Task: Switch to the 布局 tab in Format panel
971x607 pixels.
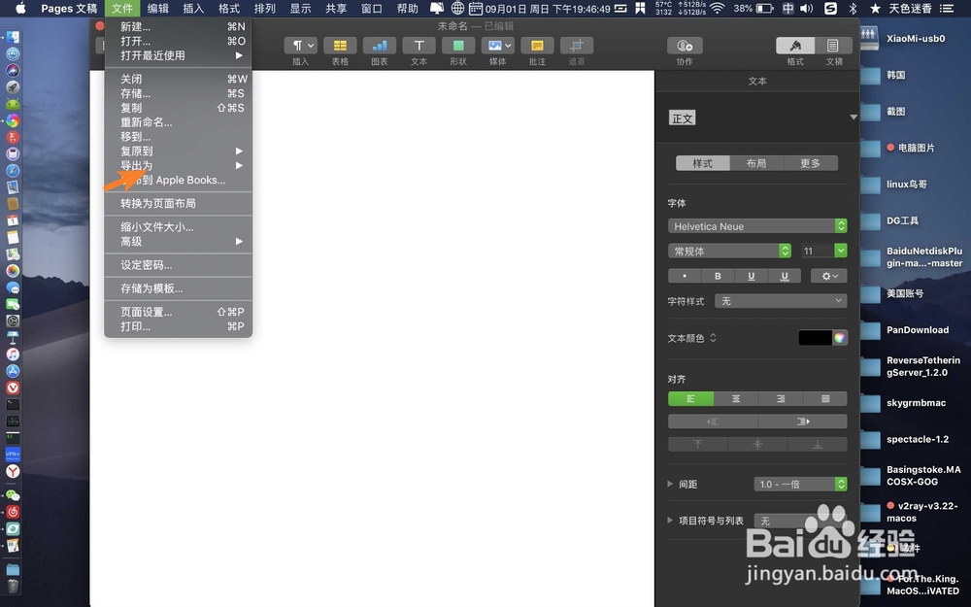Action: coord(756,163)
